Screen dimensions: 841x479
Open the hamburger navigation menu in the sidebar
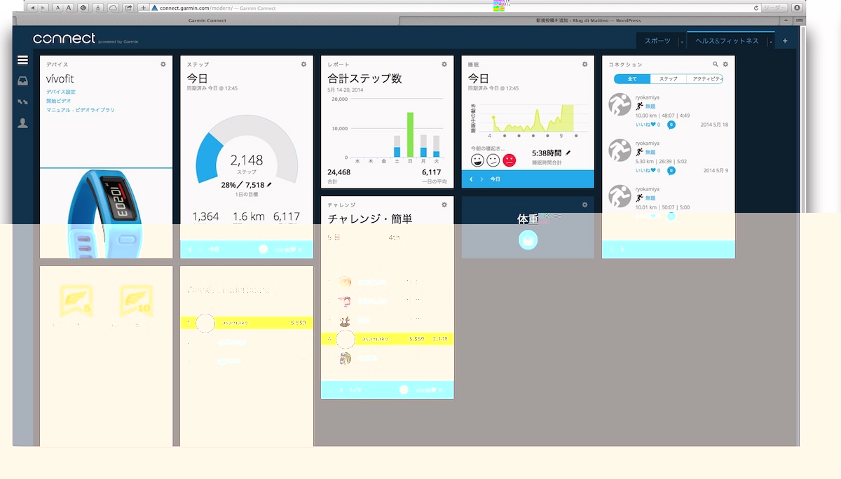pyautogui.click(x=23, y=61)
